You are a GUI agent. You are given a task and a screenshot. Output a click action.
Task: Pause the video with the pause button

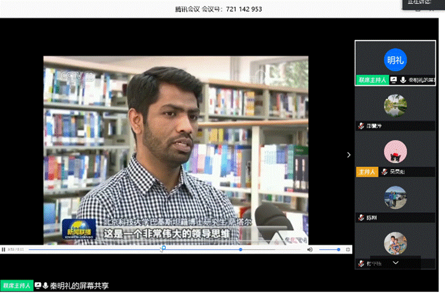tap(4, 249)
